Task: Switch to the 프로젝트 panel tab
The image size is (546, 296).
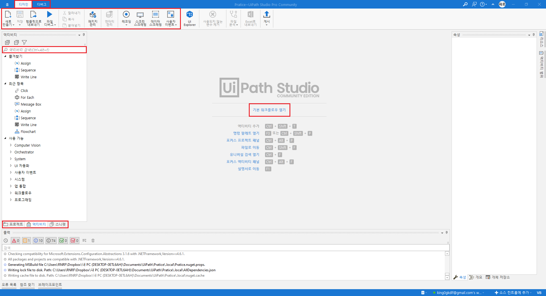Action: [x=13, y=224]
